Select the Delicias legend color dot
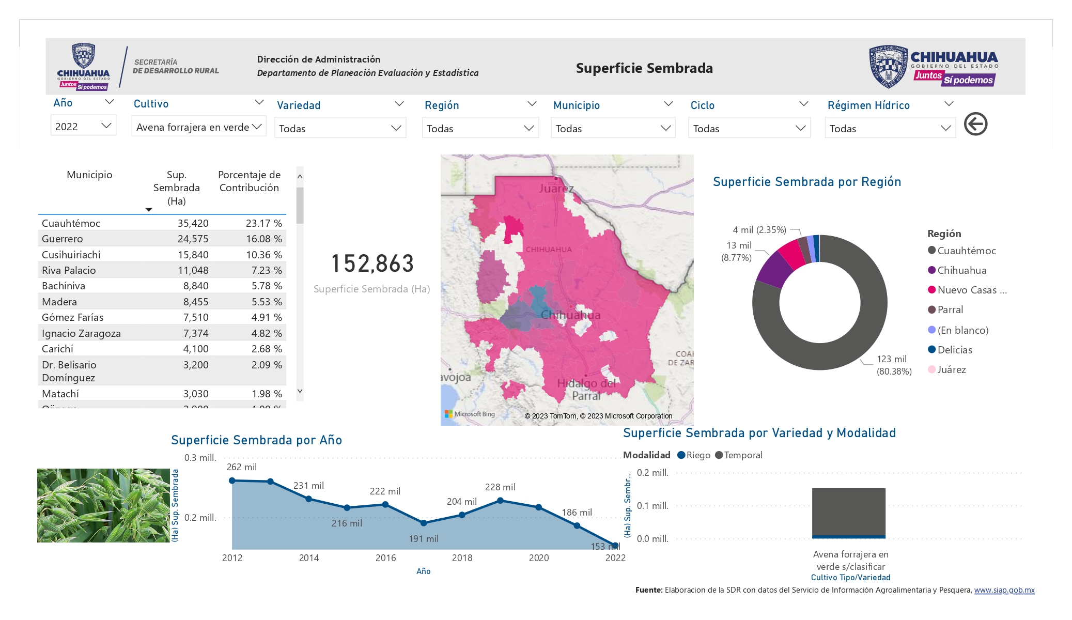The width and height of the screenshot is (1072, 620). click(x=932, y=350)
